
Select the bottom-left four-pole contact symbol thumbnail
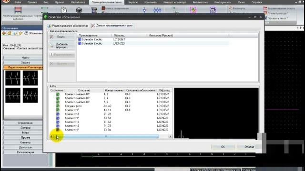point(13,95)
